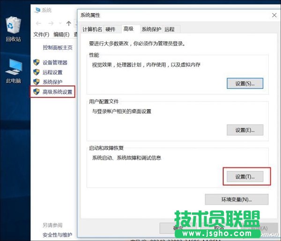Click the shield icon beside 高级系统设置
The image size is (281, 241).
[37, 92]
